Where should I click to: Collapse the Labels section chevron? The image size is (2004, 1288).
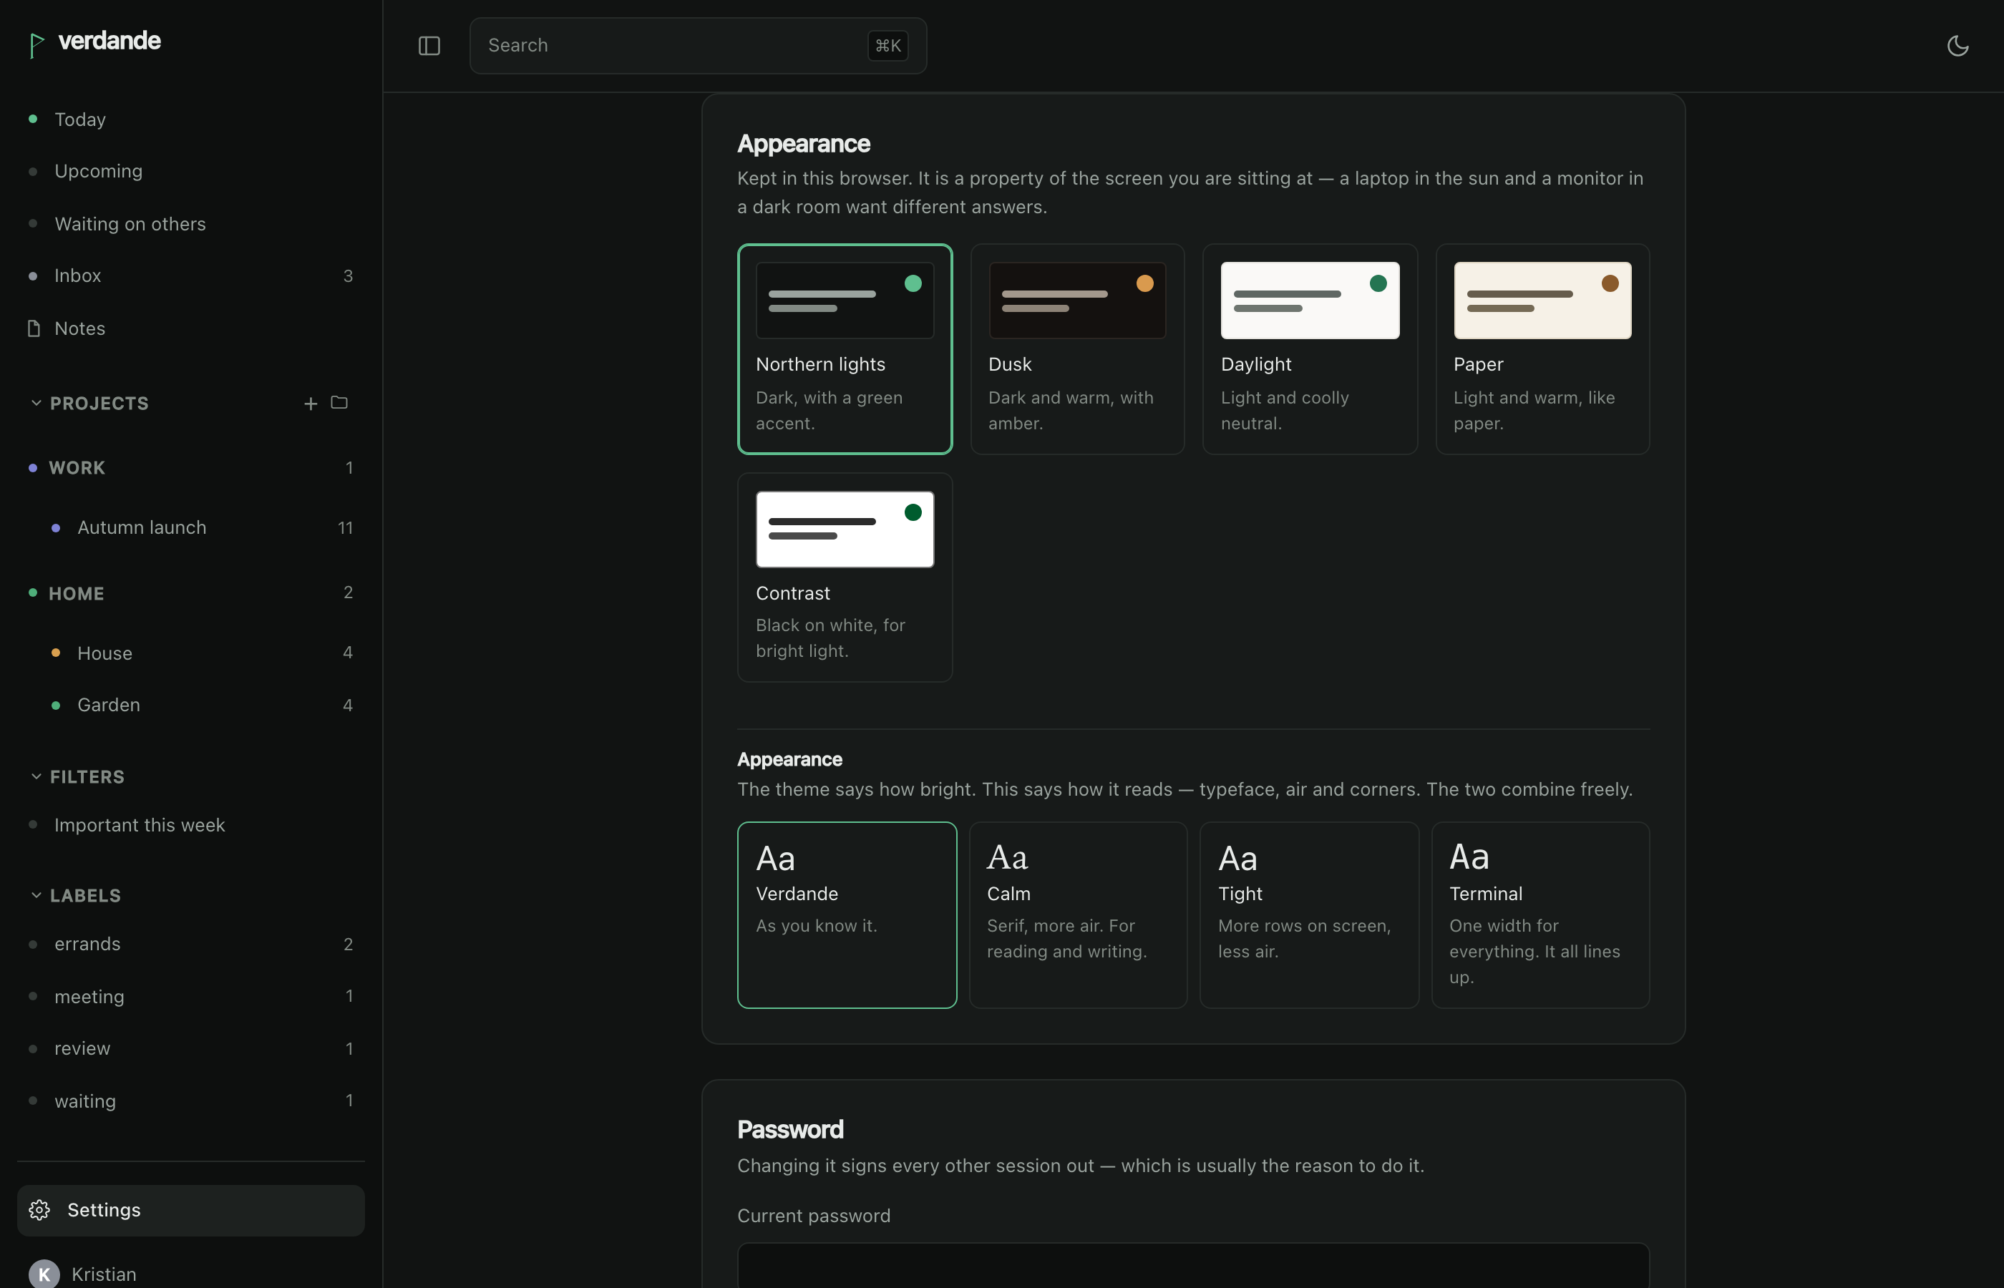36,895
